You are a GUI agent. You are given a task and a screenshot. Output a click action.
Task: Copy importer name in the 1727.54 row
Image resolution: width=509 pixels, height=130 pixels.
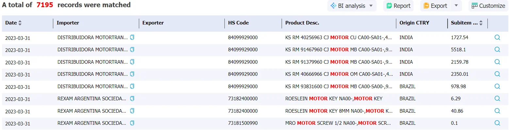coord(132,37)
